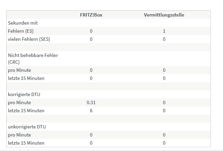Click "letzte 15 Minuten" under CRC errors
Viewport: 223px width, 151px height.
26,78
